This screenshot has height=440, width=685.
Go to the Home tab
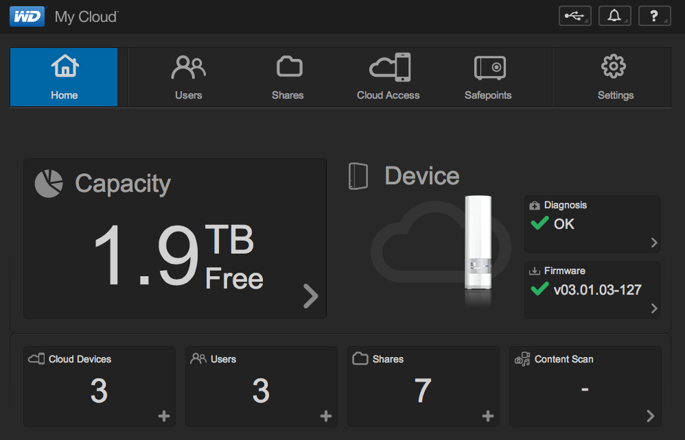point(64,77)
